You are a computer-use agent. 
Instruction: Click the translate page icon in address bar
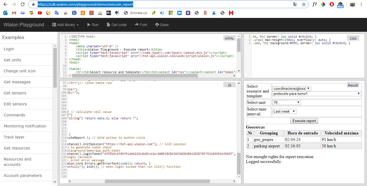coord(295,4)
